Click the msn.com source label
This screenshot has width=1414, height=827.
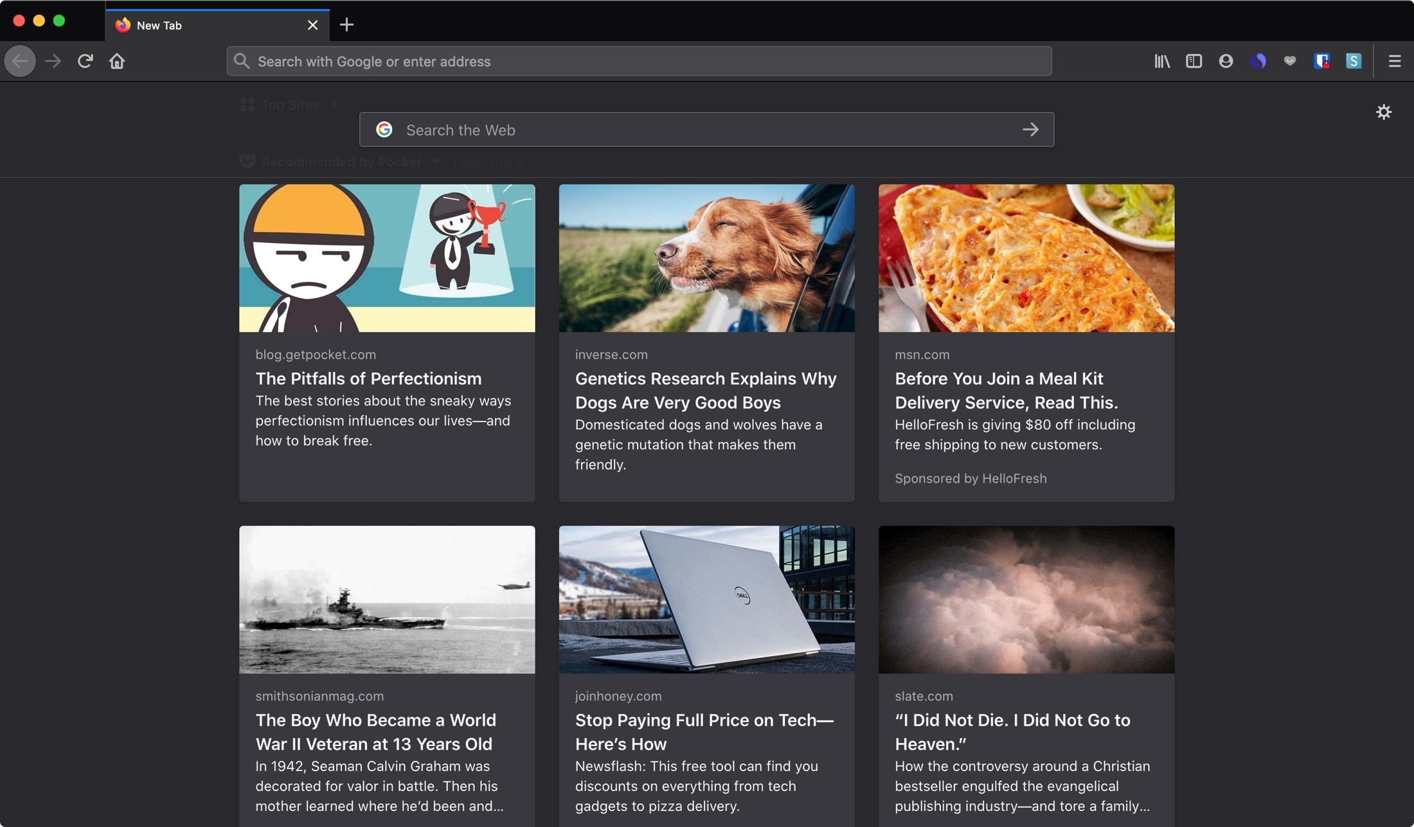coord(922,354)
